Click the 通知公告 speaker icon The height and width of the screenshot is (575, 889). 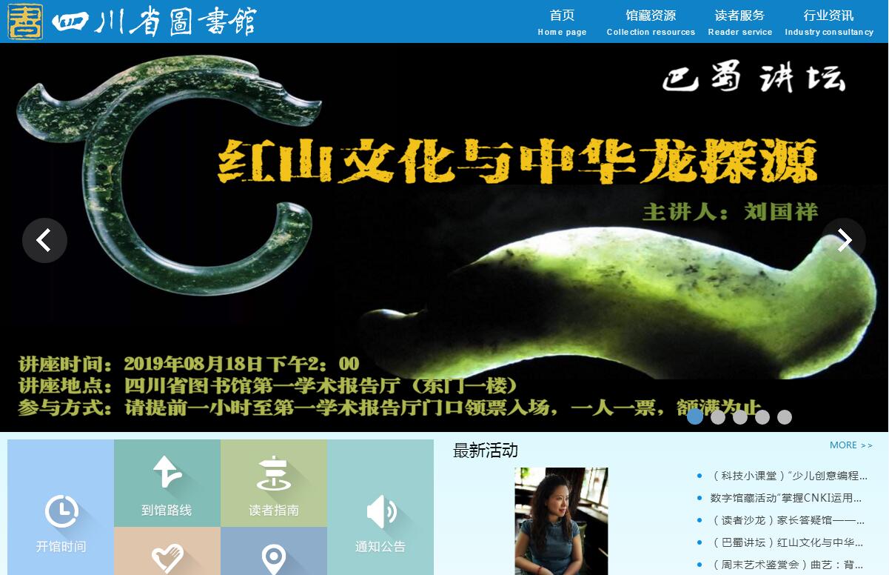click(x=380, y=512)
